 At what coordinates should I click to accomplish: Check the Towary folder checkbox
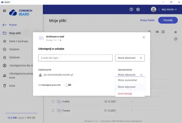coord(53,110)
